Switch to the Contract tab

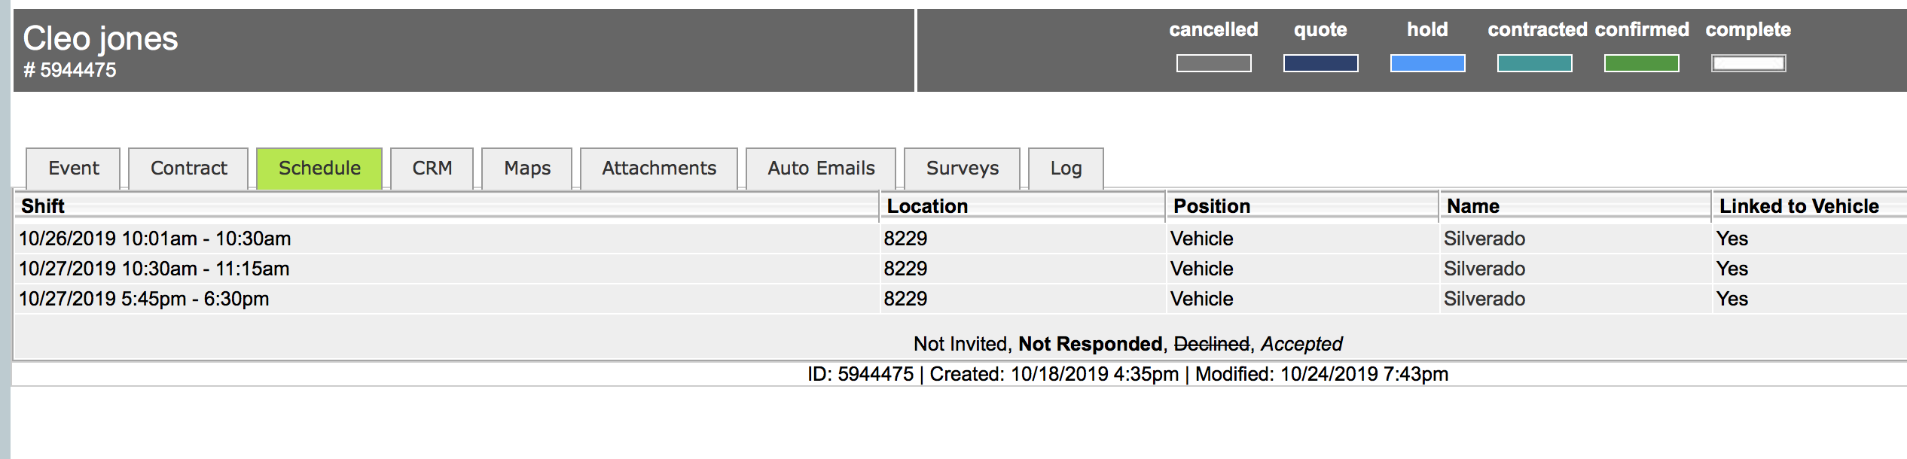[188, 169]
